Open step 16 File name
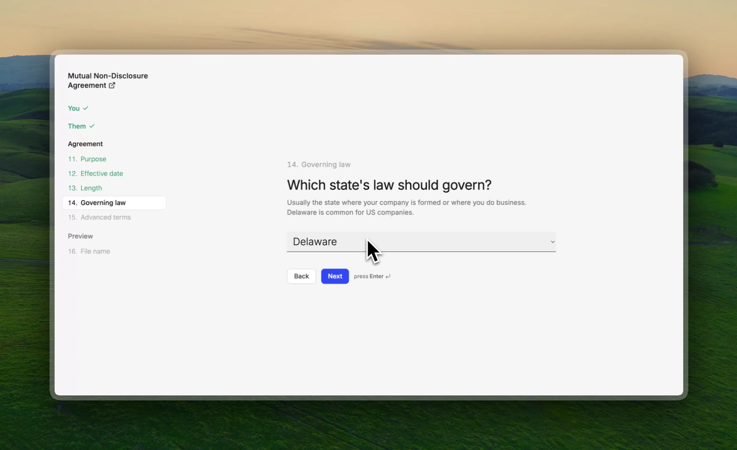 coord(89,252)
